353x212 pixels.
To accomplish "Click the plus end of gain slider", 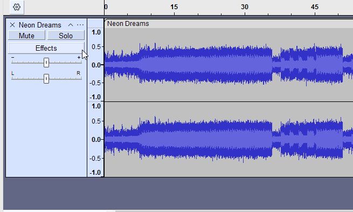I will (x=79, y=57).
